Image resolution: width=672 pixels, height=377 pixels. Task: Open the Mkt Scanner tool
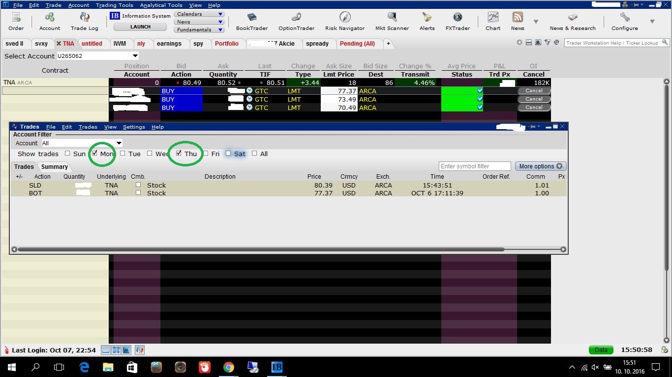(x=392, y=22)
